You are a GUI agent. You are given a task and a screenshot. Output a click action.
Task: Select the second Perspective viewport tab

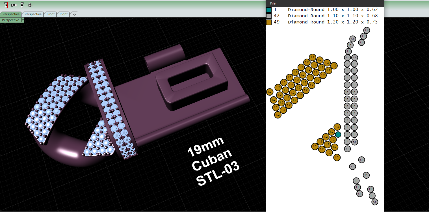coord(33,14)
